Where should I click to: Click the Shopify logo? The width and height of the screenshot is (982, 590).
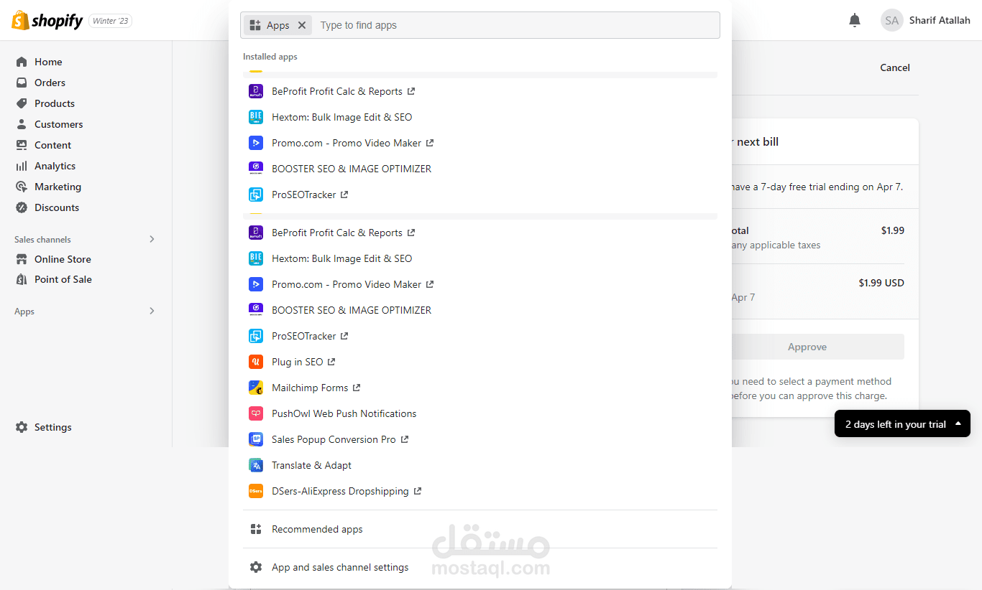click(47, 20)
